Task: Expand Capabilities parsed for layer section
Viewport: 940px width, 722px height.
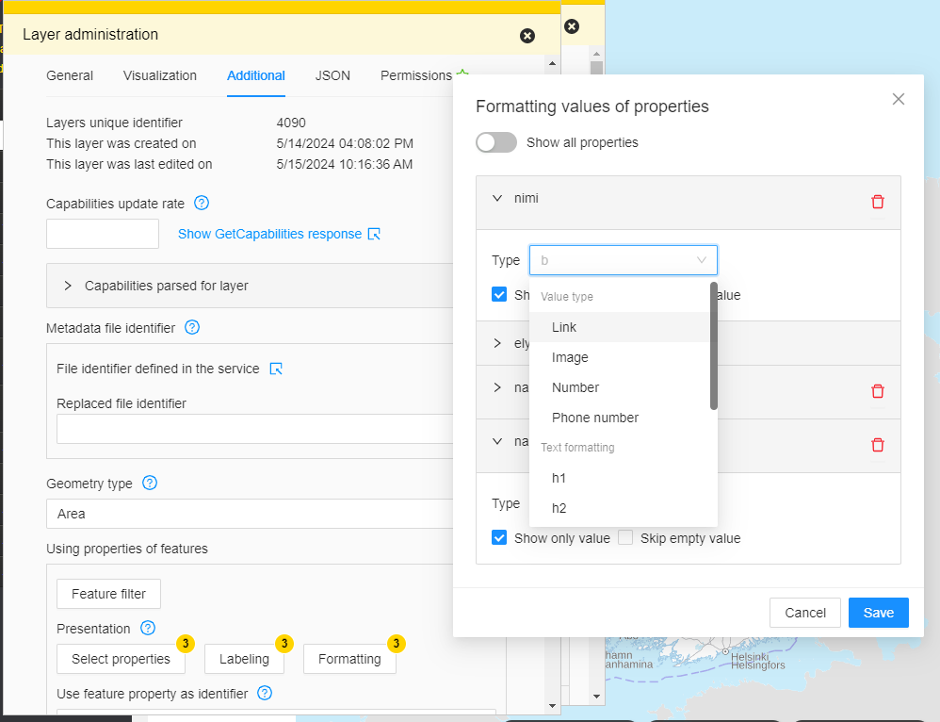Action: click(x=68, y=286)
